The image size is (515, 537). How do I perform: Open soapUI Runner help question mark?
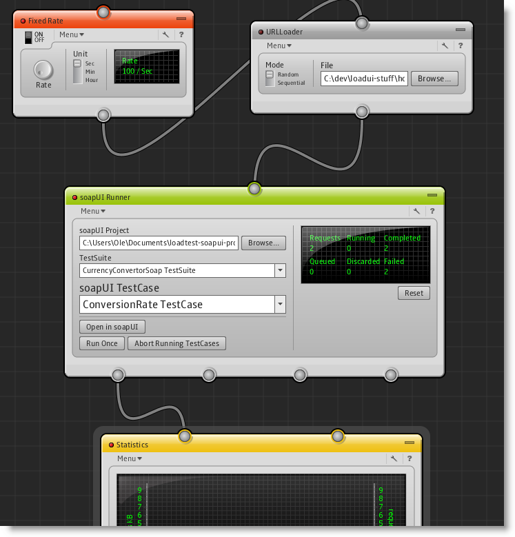pos(432,211)
